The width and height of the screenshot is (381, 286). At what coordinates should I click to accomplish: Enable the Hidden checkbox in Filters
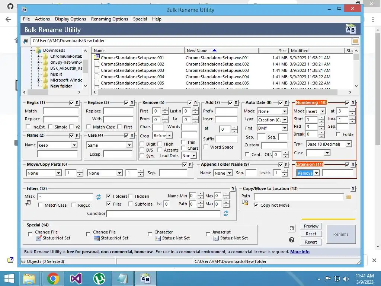(x=131, y=196)
